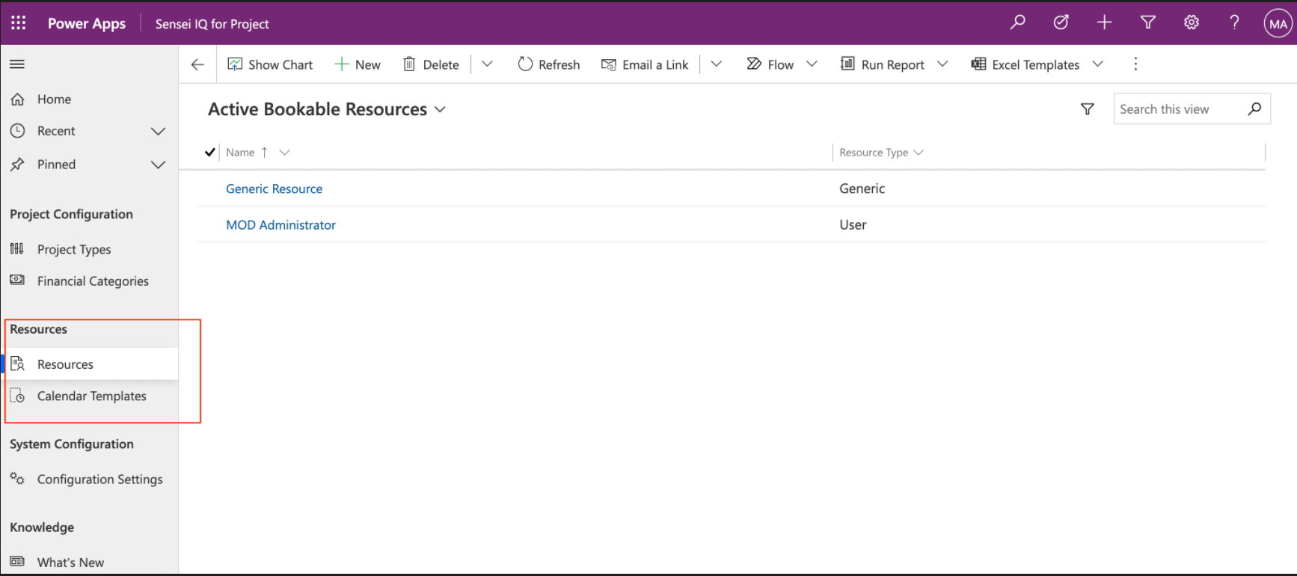Screen dimensions: 1297x576
Task: Toggle the select all rows checkmark
Action: pyautogui.click(x=210, y=153)
